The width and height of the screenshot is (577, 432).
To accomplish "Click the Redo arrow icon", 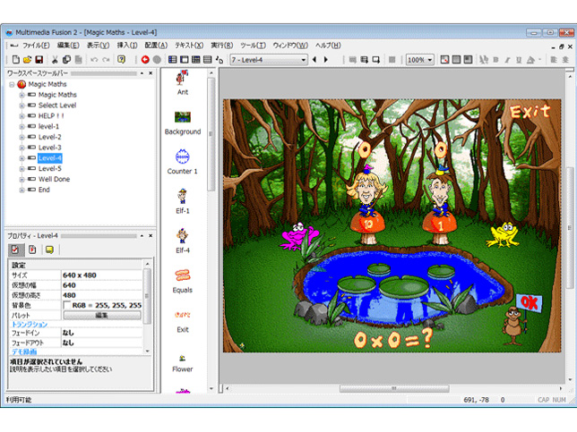I will tap(106, 60).
